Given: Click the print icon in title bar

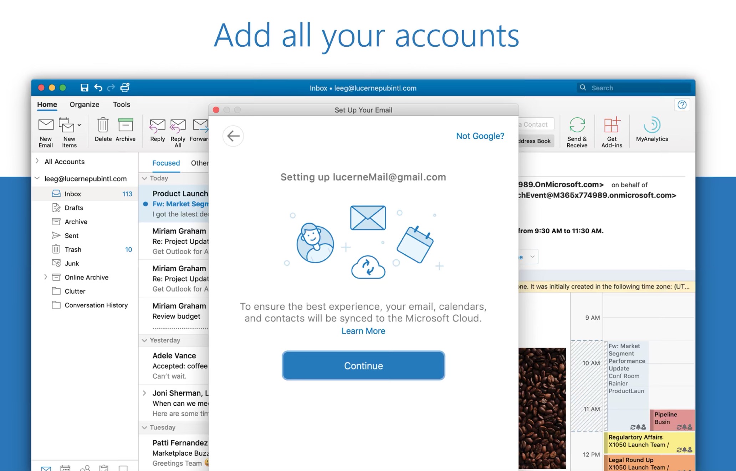Looking at the screenshot, I should (x=125, y=88).
